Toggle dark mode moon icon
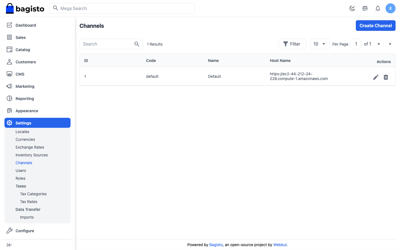Screen dimensions: 400x250 pos(352,8)
